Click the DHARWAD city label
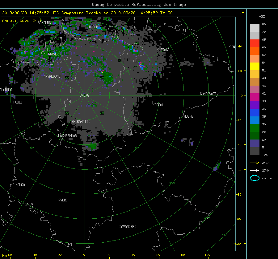This screenshot has width=278, height=259. [x=6, y=90]
